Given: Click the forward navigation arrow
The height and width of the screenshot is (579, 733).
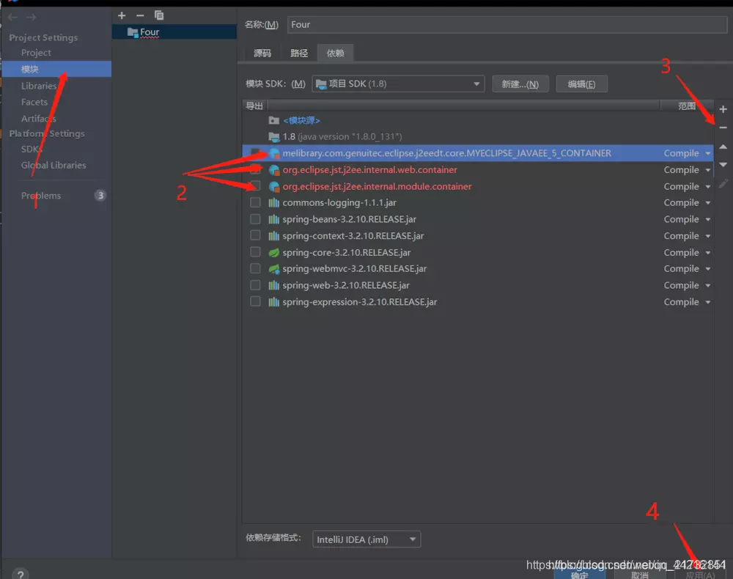Looking at the screenshot, I should [32, 18].
